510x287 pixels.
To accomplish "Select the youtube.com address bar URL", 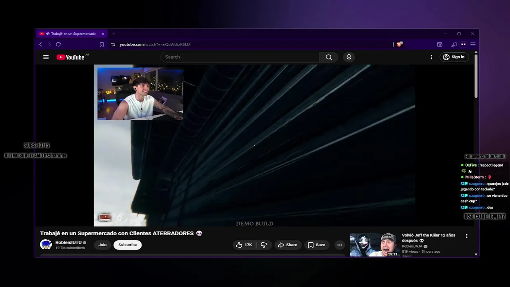I will coord(155,44).
